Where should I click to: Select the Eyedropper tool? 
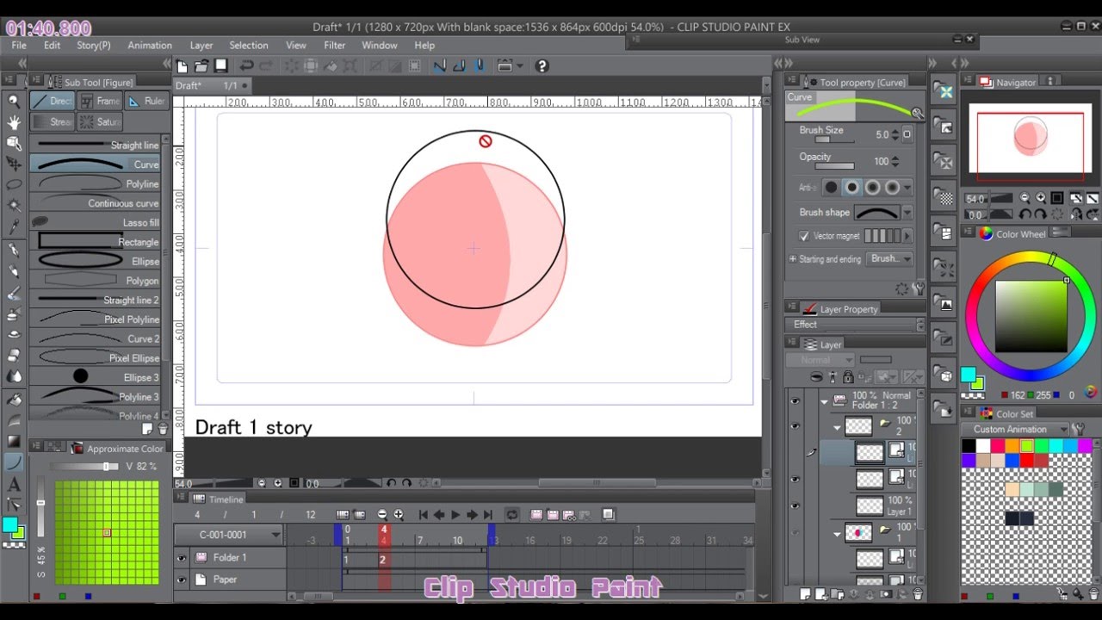click(x=14, y=226)
